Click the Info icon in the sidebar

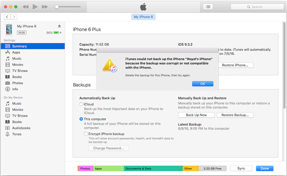click(8, 89)
